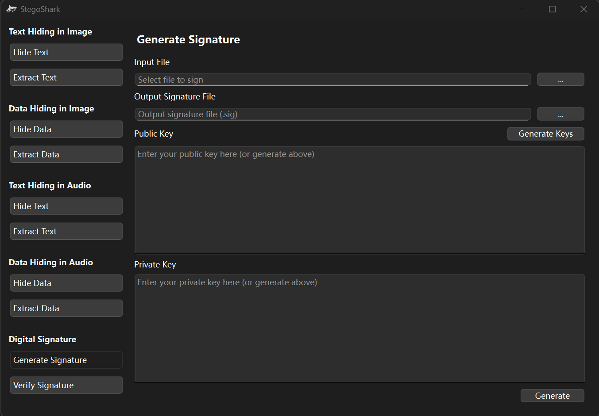Open Extract Data under Data Hiding in Image

coord(66,154)
